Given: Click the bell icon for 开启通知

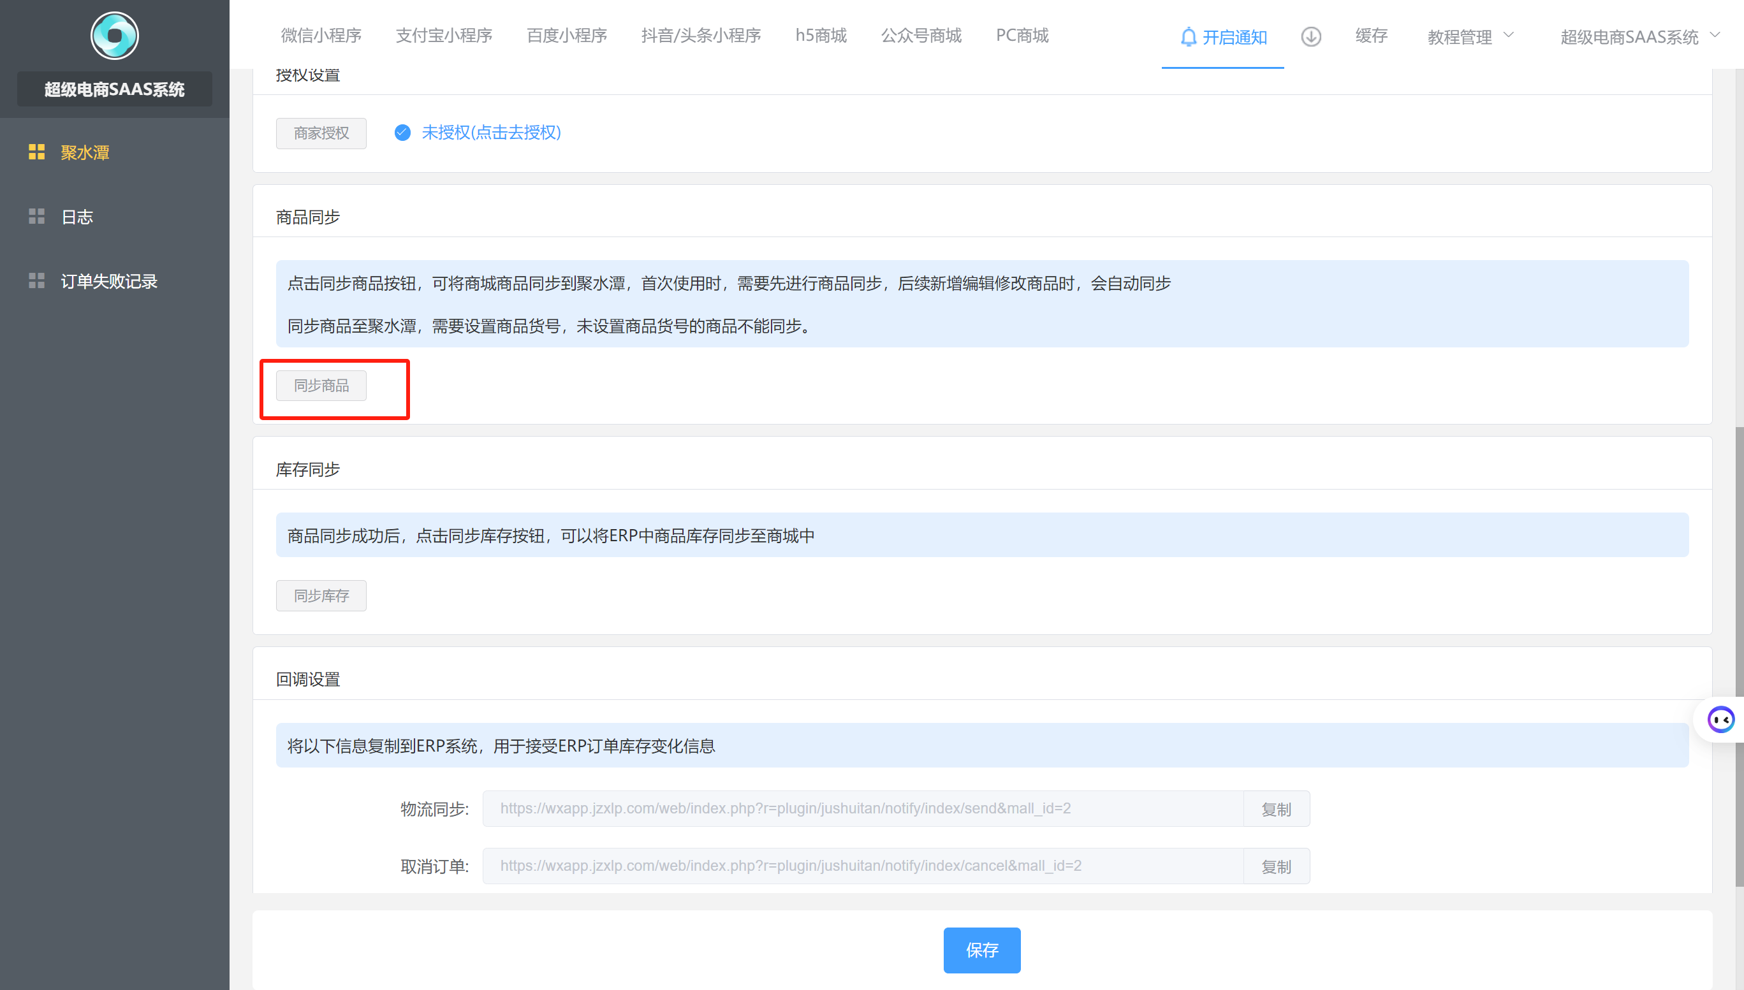Looking at the screenshot, I should (x=1188, y=37).
